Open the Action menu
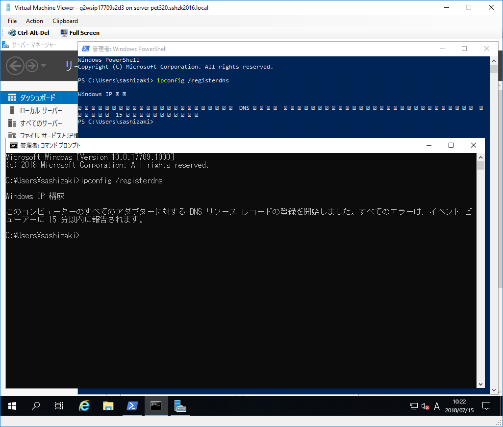Viewport: 503px width, 427px height. [x=34, y=21]
